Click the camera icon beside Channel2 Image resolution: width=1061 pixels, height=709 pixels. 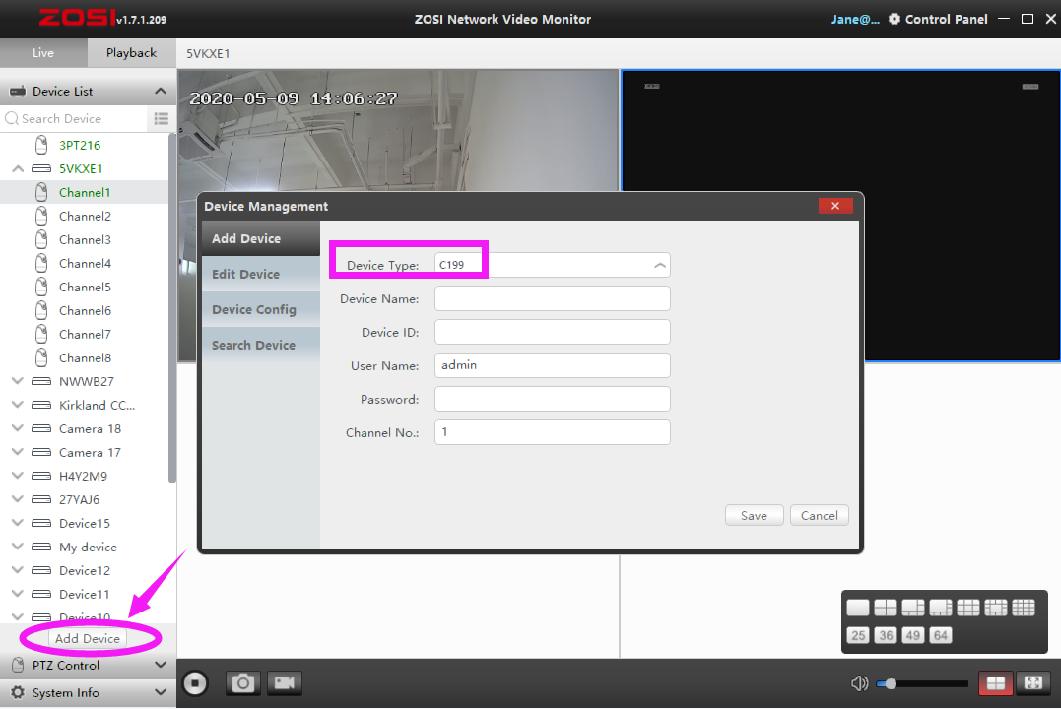coord(42,216)
